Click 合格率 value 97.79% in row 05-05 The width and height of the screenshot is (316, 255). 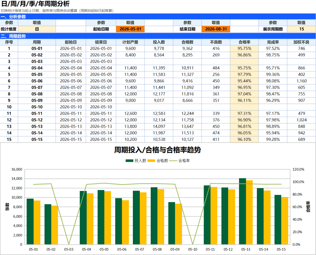(x=244, y=75)
